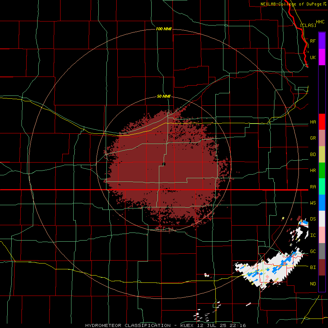Click the 22:16 timestamp in caption
This screenshot has height=328, width=328.
(238, 325)
